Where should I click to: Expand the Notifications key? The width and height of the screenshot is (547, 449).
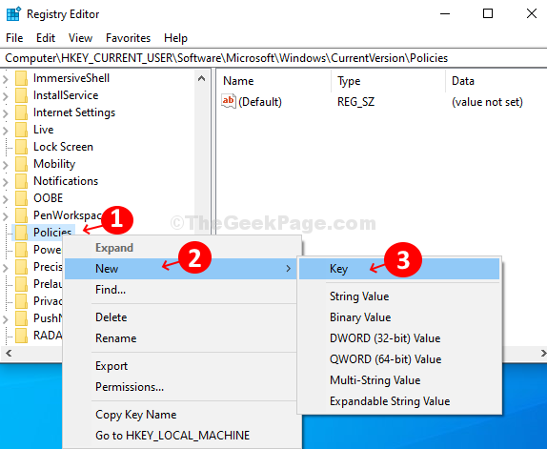tap(5, 181)
